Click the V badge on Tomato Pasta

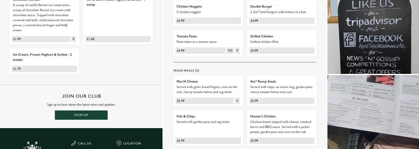pyautogui.click(x=237, y=51)
